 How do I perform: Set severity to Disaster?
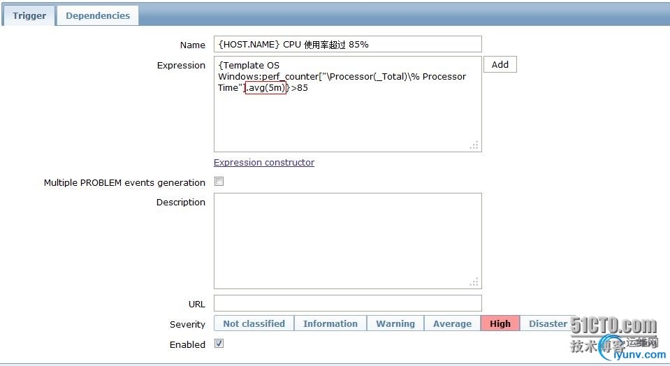(548, 323)
